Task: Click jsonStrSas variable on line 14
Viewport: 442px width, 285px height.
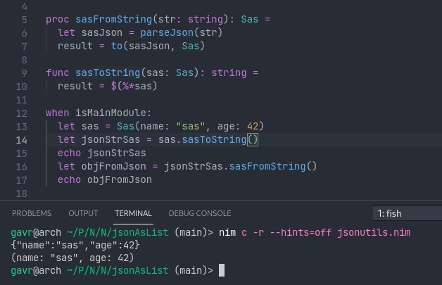Action: click(x=110, y=139)
